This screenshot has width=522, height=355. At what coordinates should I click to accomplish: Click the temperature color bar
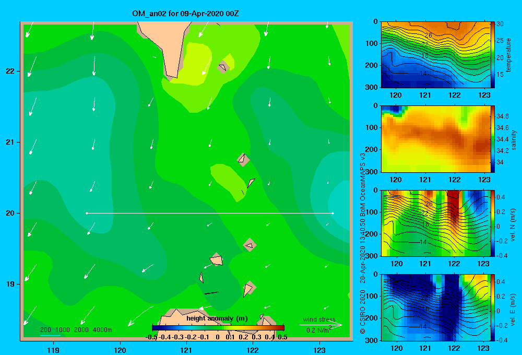point(493,55)
